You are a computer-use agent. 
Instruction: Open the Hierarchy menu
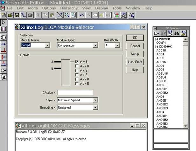(x=69, y=8)
